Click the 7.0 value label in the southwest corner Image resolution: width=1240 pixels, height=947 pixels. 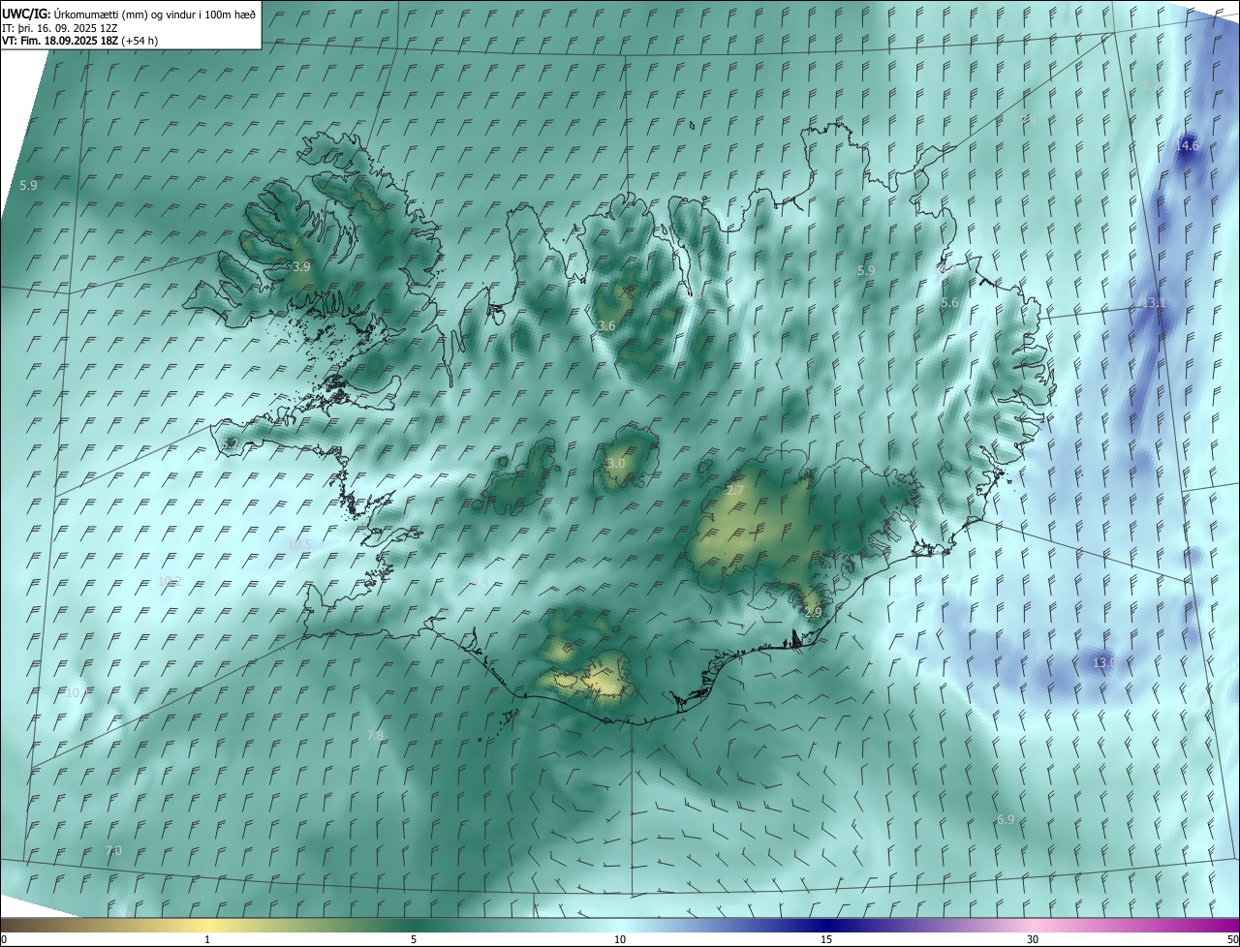(x=113, y=850)
